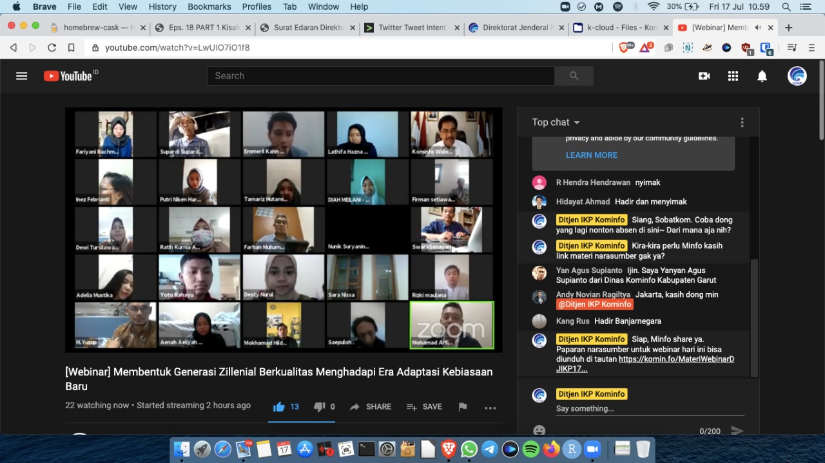The image size is (825, 463).
Task: Bookmark the current page in the address bar
Action: click(x=72, y=47)
